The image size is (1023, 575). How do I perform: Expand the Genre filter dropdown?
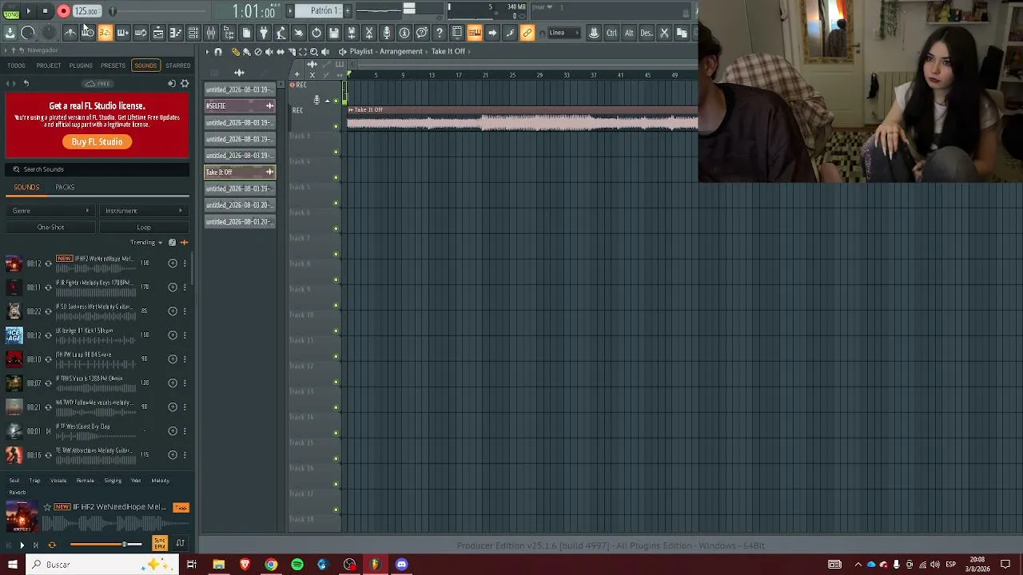point(51,211)
